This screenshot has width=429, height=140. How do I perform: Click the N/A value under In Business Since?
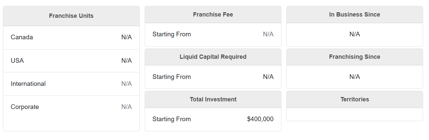point(355,34)
